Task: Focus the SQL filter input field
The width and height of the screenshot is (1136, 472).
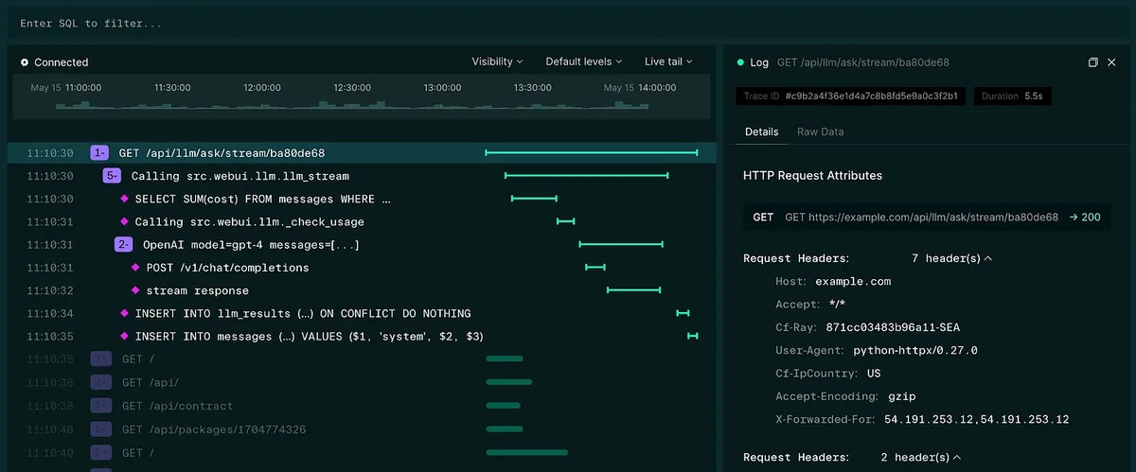Action: point(568,23)
